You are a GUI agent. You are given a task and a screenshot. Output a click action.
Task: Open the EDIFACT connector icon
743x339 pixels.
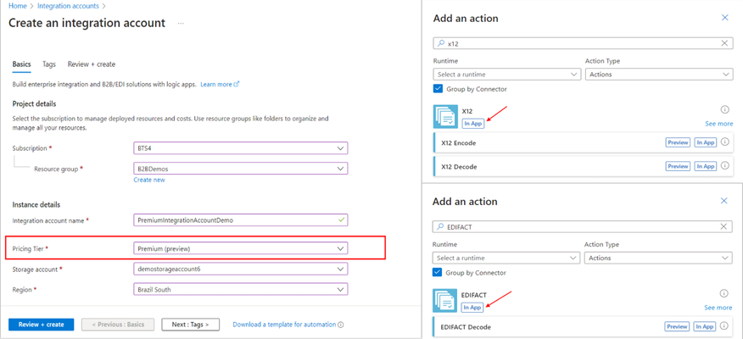444,301
